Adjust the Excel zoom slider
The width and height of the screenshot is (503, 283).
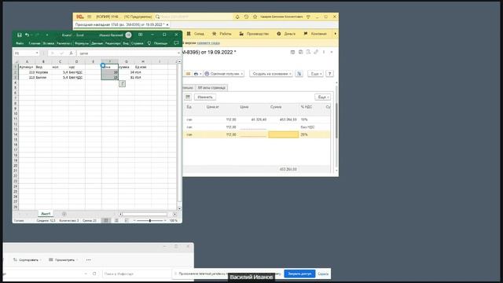150,220
